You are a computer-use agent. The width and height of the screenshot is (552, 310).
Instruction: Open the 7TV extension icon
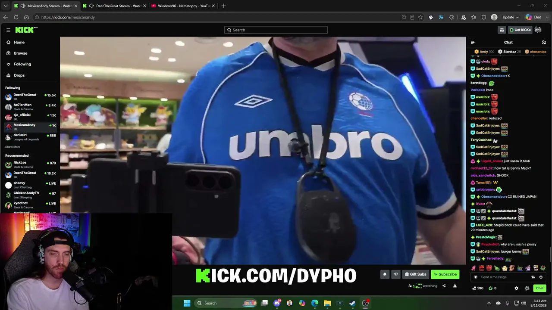tap(441, 17)
